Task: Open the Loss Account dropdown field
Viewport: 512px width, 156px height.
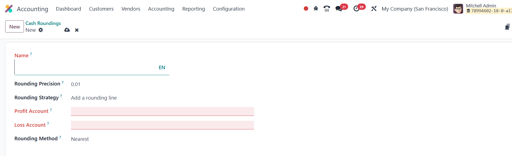Action: click(x=163, y=125)
